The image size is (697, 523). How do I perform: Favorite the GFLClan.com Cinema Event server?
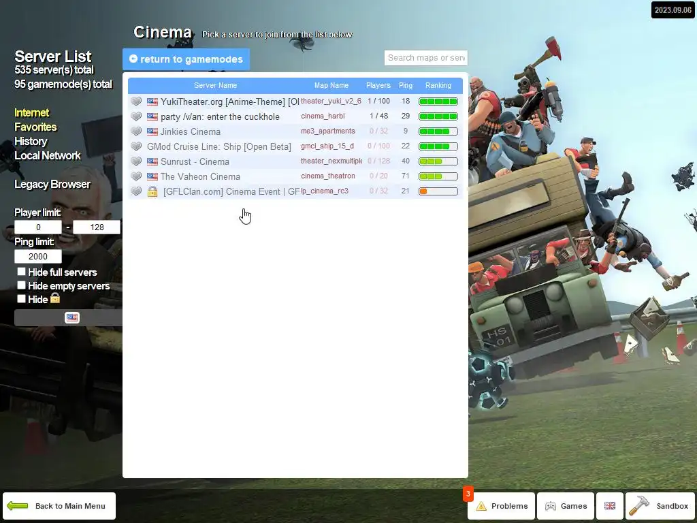(136, 191)
